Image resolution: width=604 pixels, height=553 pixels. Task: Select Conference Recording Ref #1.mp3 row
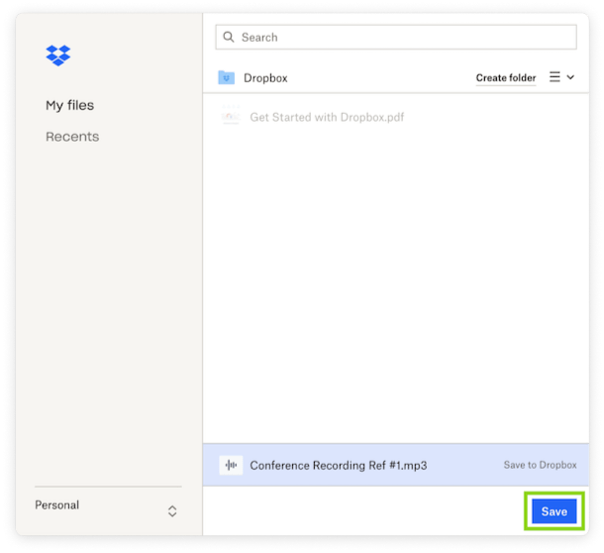point(396,465)
